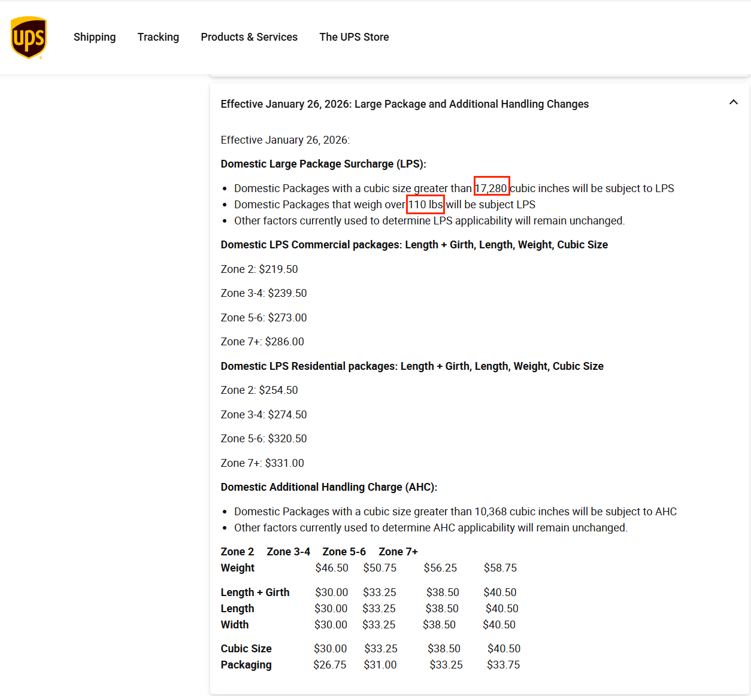Open Products & Services navigation item
Screen dimensions: 751x696
(x=249, y=37)
